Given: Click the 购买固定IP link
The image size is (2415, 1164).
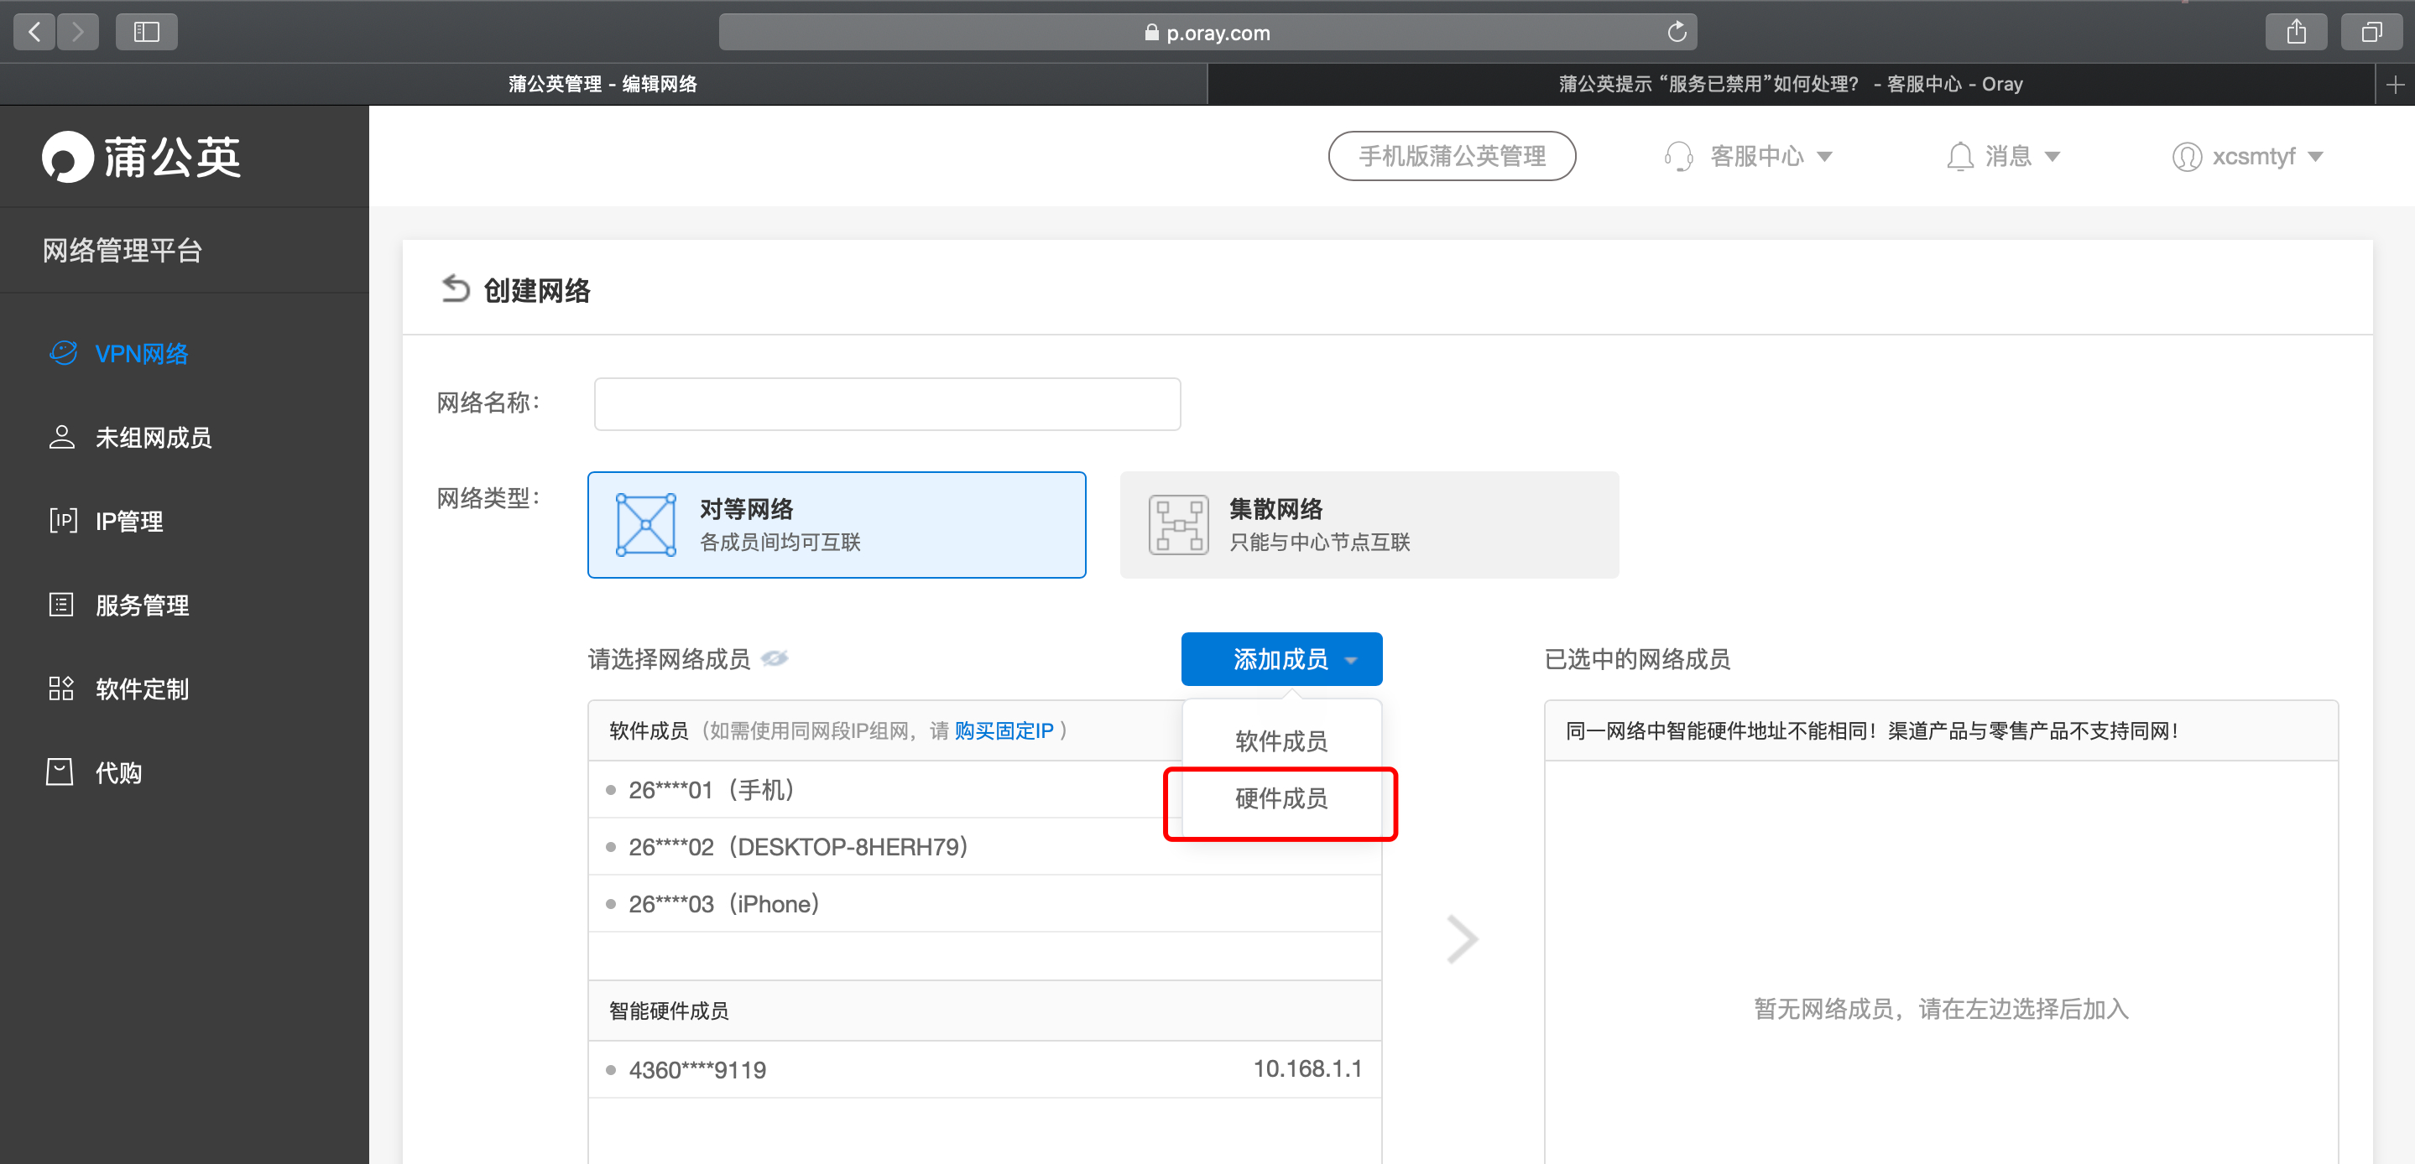Looking at the screenshot, I should (1002, 731).
